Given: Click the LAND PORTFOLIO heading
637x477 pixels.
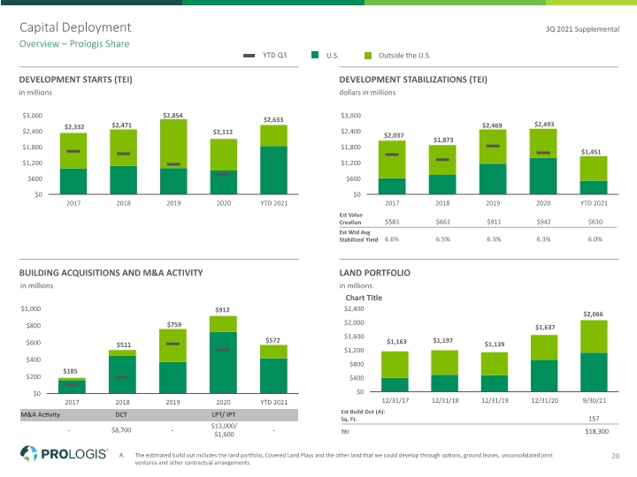Looking at the screenshot, I should click(374, 273).
